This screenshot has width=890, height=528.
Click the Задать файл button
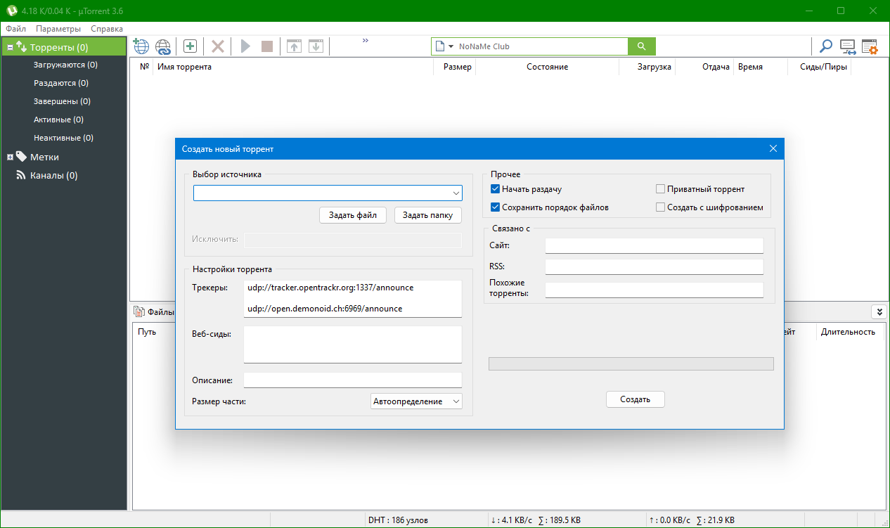click(353, 215)
